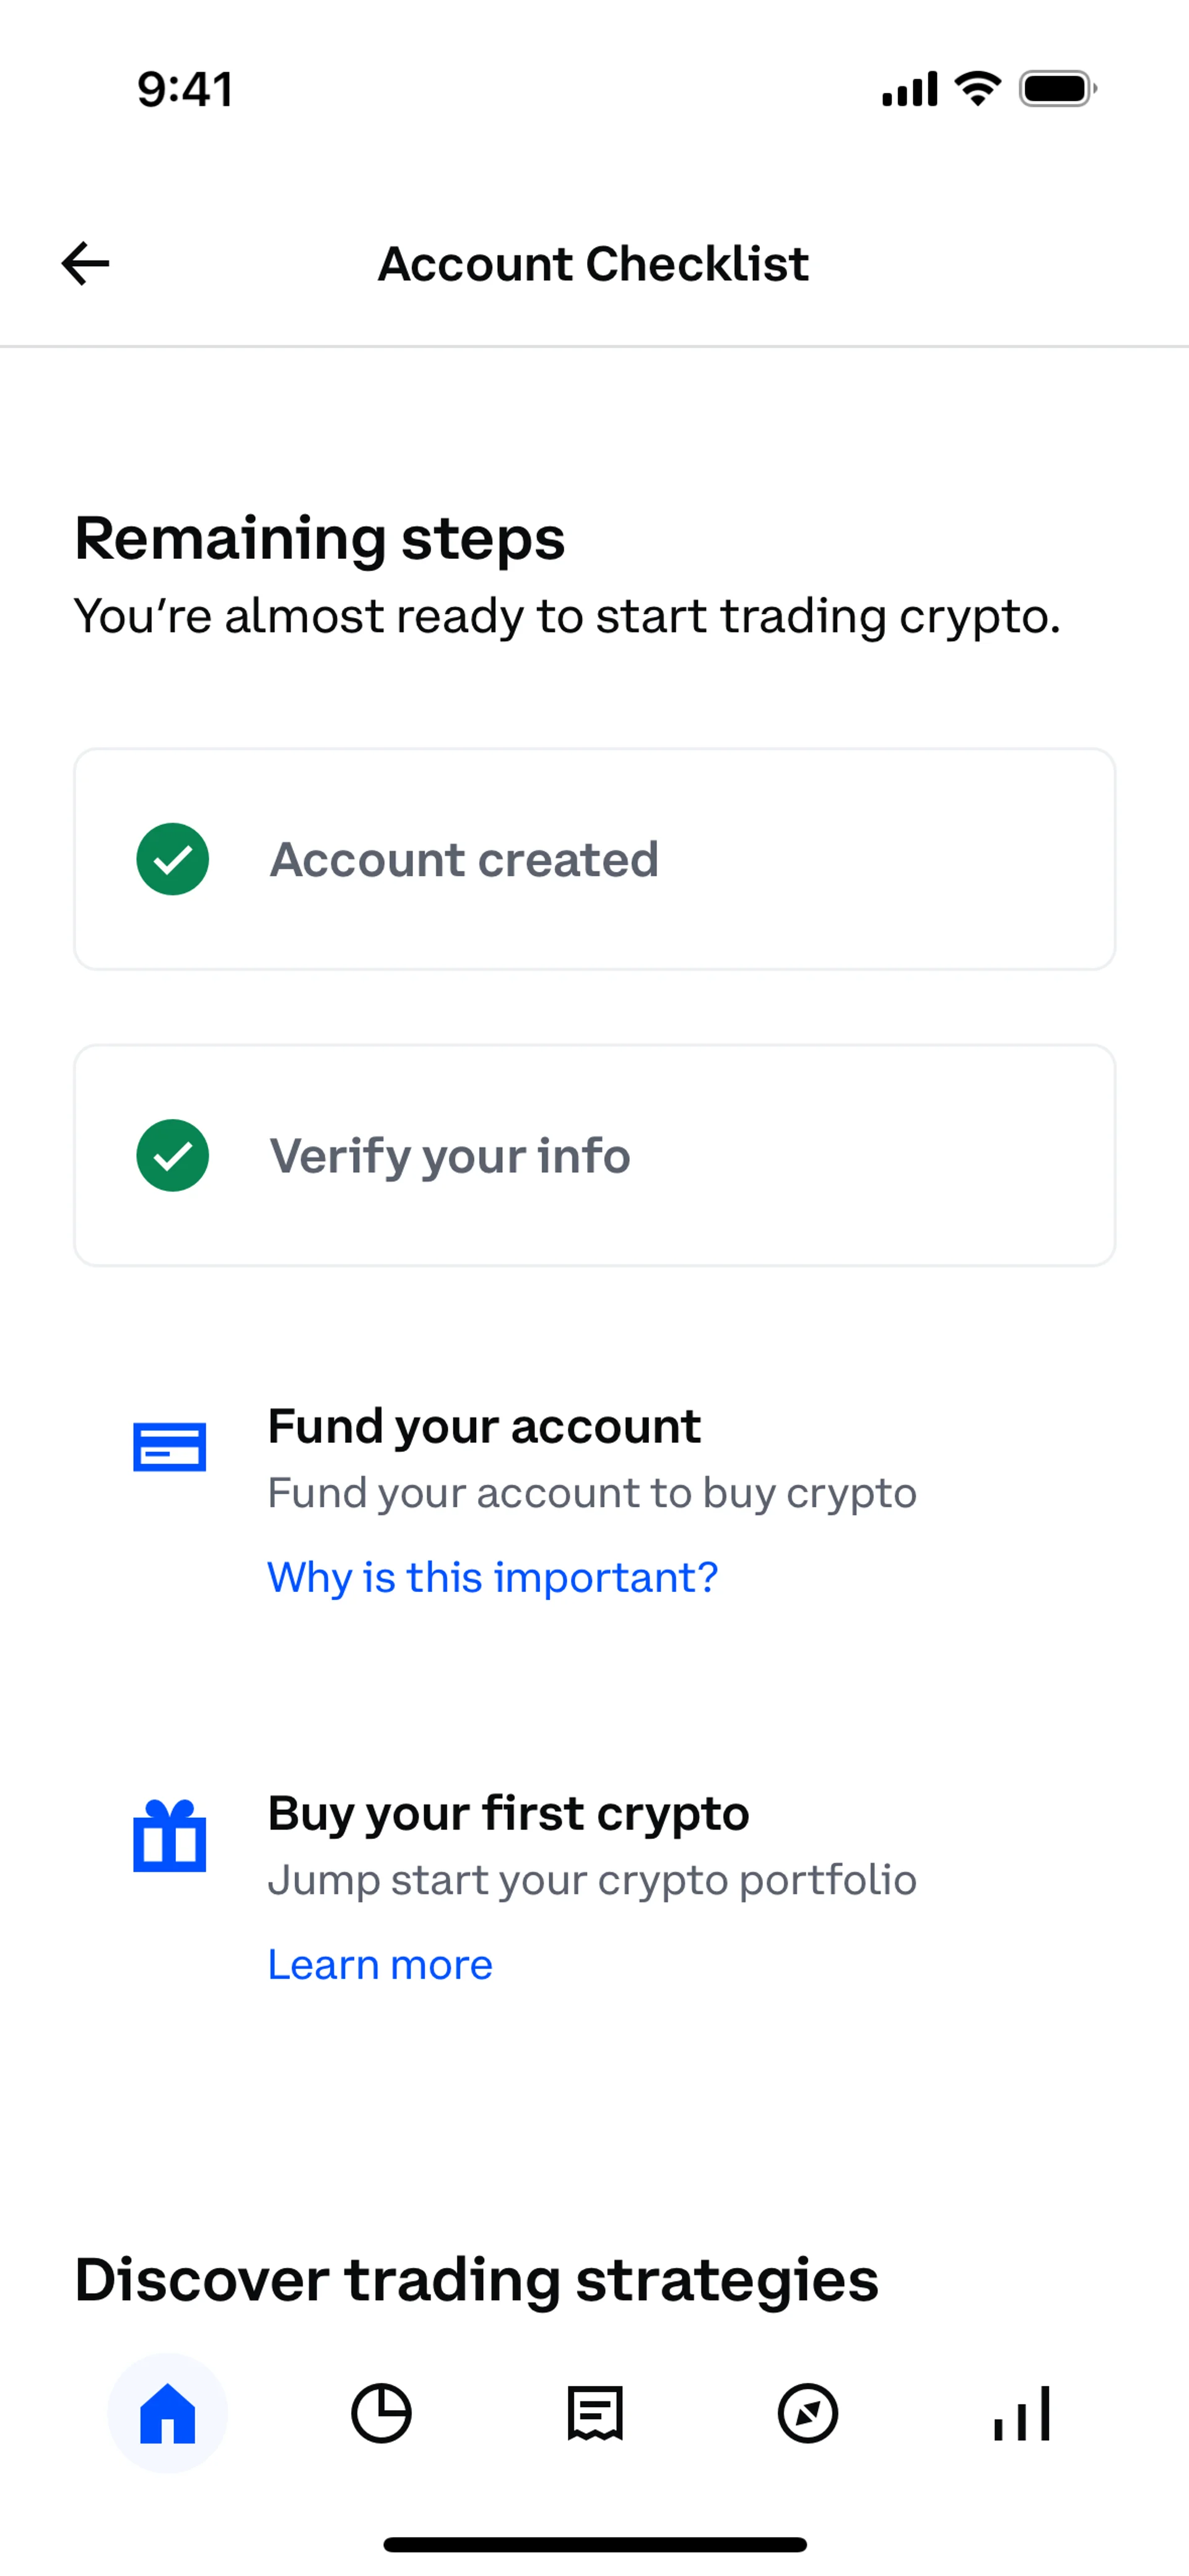Tap the "Account created" card
The image size is (1189, 2576).
tap(594, 859)
